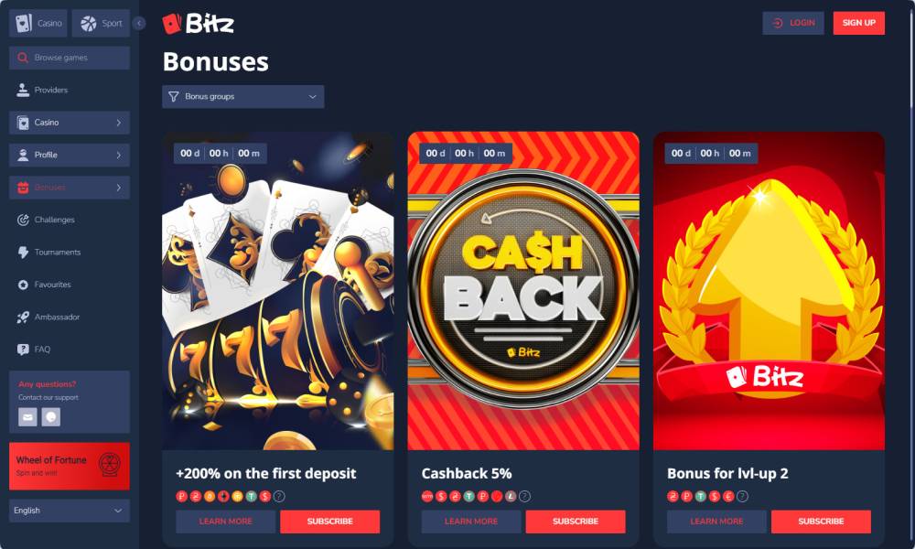This screenshot has height=549, width=915.
Task: Switch to the Sport tab
Action: [101, 24]
